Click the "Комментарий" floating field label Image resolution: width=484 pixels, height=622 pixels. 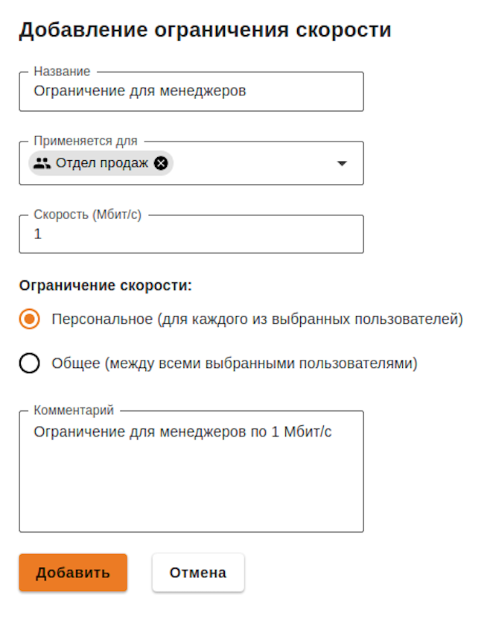point(74,410)
